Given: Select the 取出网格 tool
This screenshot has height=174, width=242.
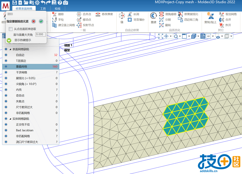Looking at the screenshot, I should tap(228, 14).
